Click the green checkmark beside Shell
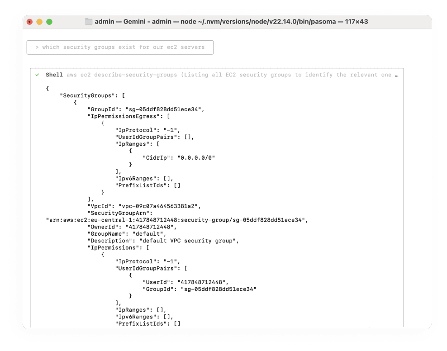 click(x=37, y=75)
